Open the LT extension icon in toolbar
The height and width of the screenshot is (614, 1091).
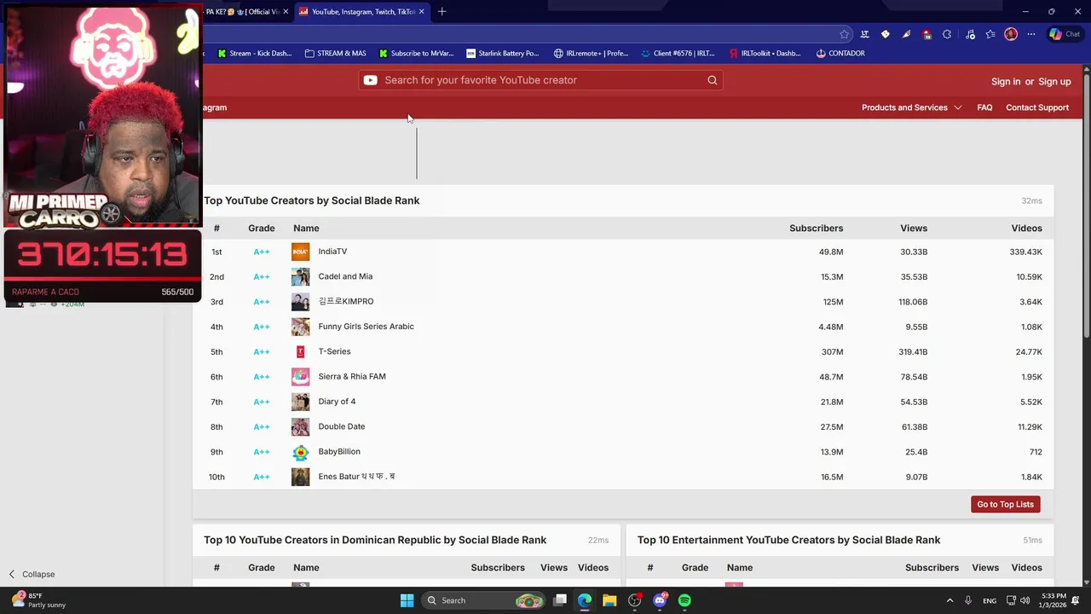pyautogui.click(x=864, y=34)
